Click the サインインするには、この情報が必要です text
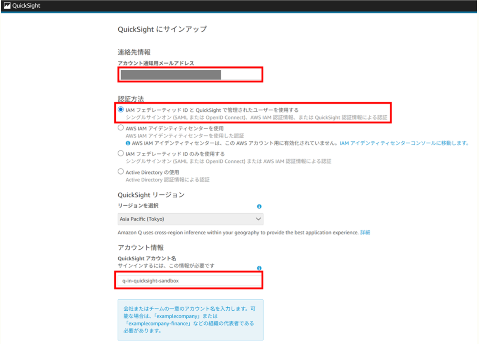 point(166,266)
